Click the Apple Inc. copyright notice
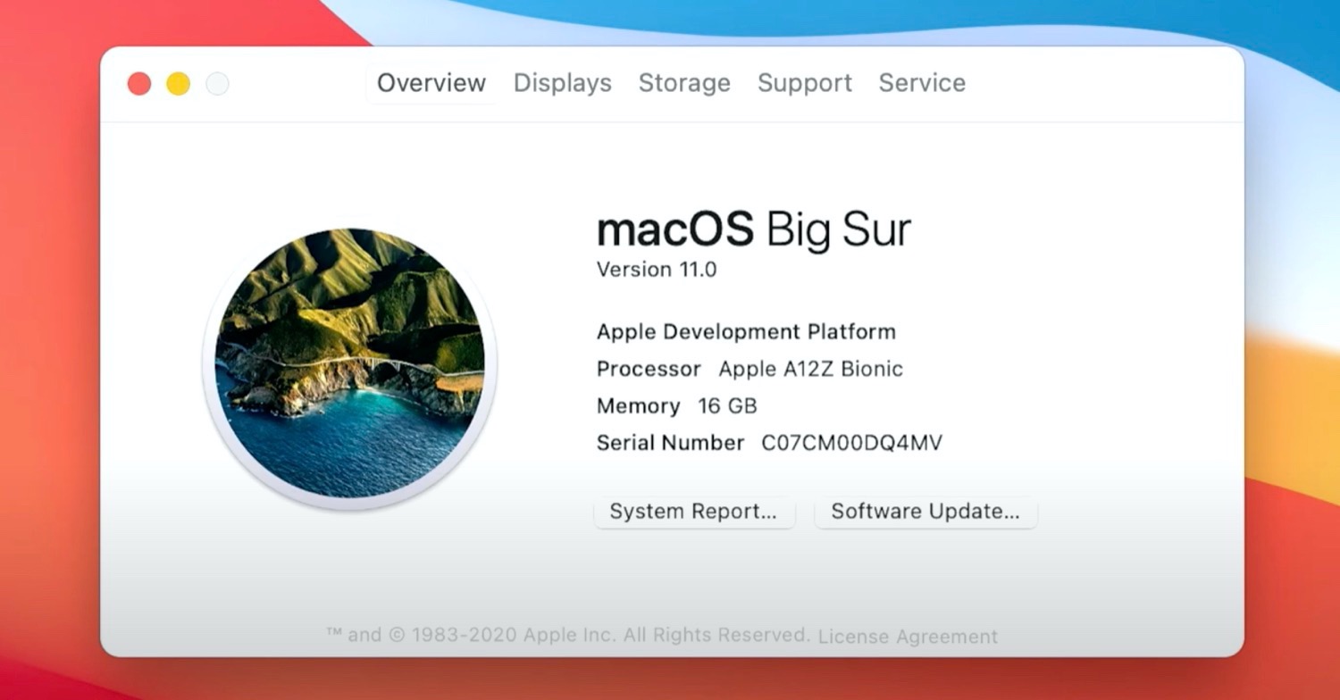Screen dimensions: 1340x700 tap(568, 636)
